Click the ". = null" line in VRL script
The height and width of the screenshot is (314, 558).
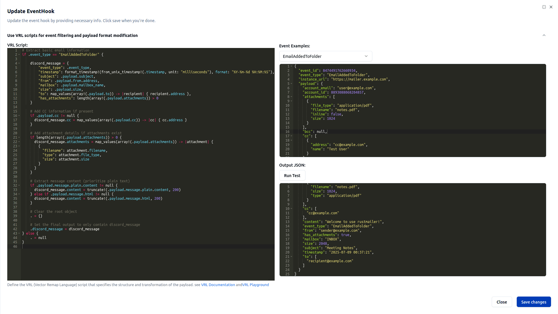point(38,238)
